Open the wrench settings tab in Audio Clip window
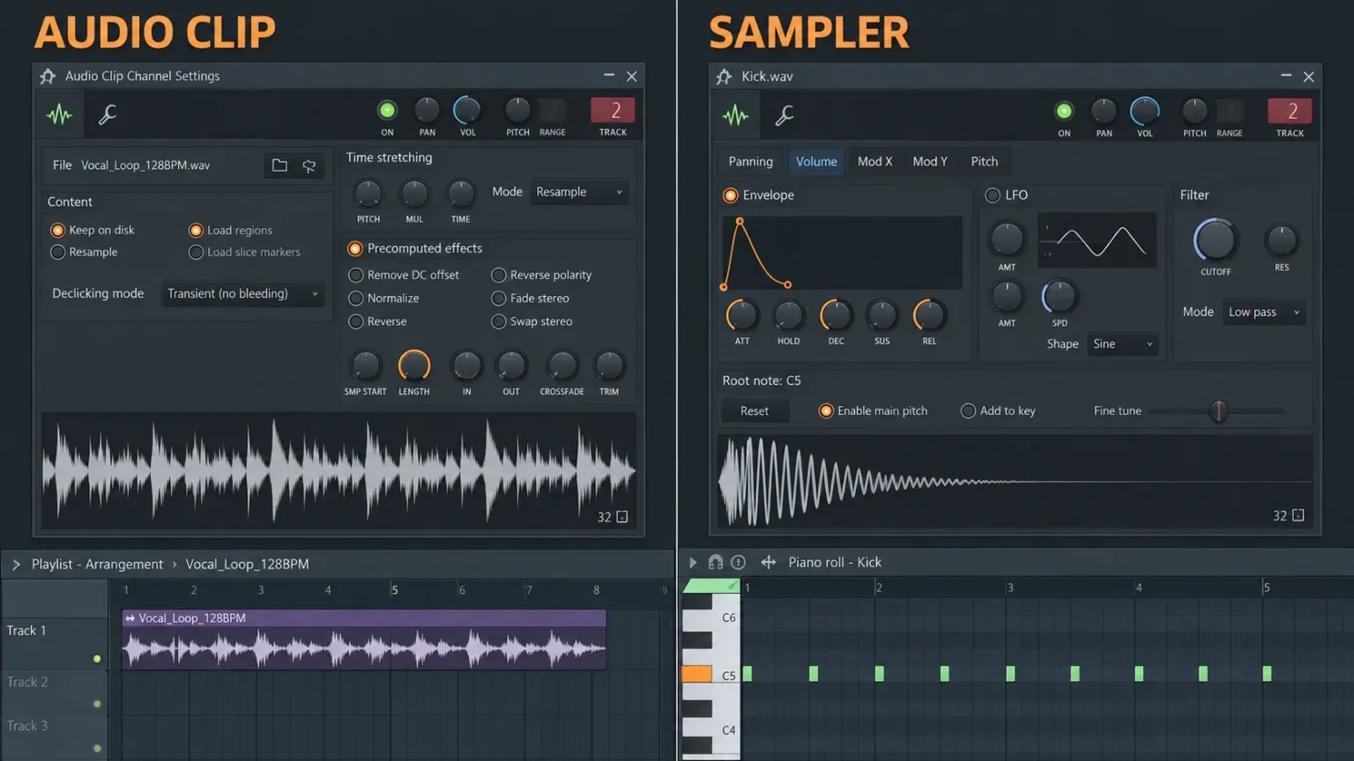Screen dimensions: 1354x761 coord(108,115)
